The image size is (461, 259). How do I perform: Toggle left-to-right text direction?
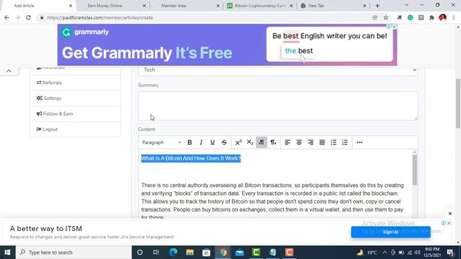click(261, 142)
